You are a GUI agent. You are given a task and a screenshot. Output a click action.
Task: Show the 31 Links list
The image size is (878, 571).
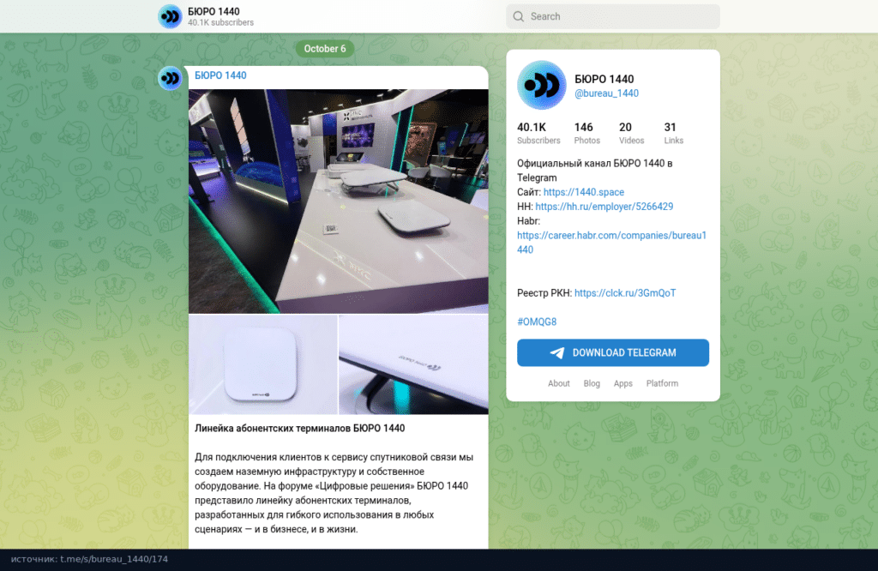[674, 133]
